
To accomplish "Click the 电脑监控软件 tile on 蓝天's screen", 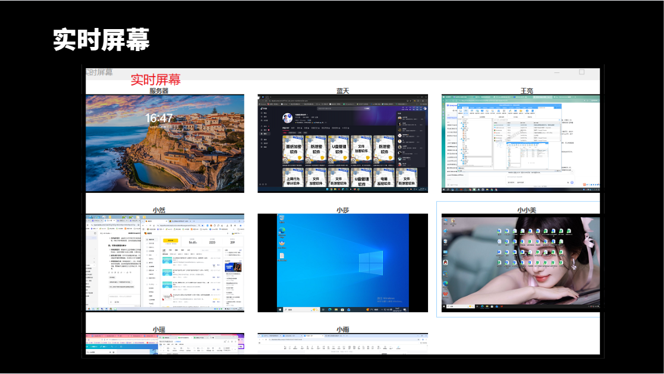I will click(383, 178).
